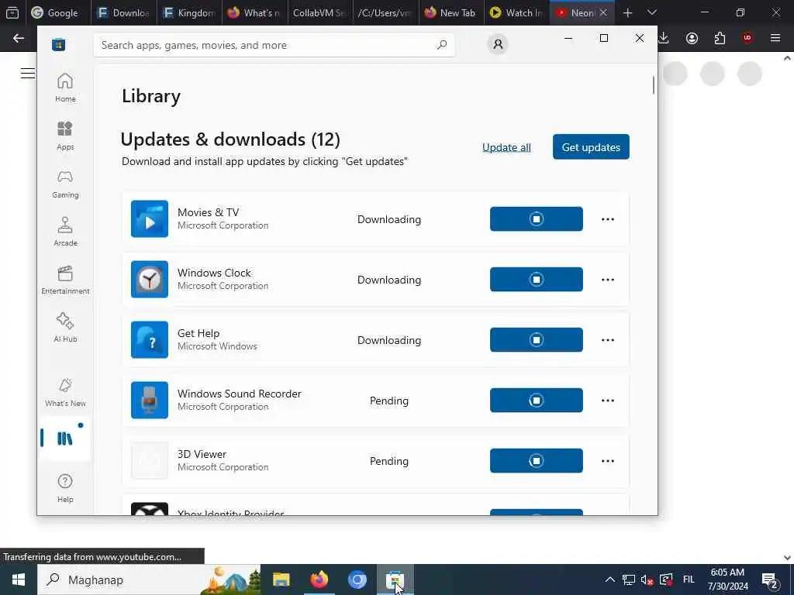
Task: Click the Movies & TV app icon
Action: tap(150, 218)
